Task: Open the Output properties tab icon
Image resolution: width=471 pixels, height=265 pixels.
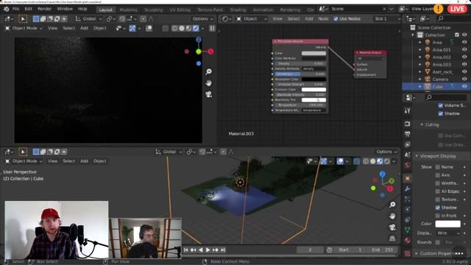Action: click(x=407, y=134)
